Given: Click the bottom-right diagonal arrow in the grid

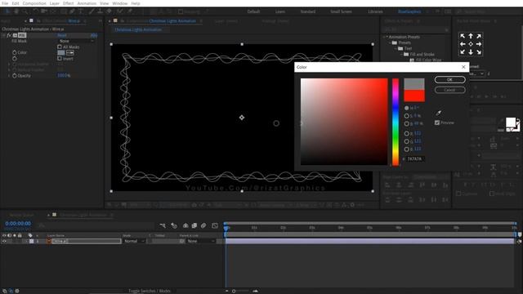Looking at the screenshot, I should pyautogui.click(x=479, y=52).
